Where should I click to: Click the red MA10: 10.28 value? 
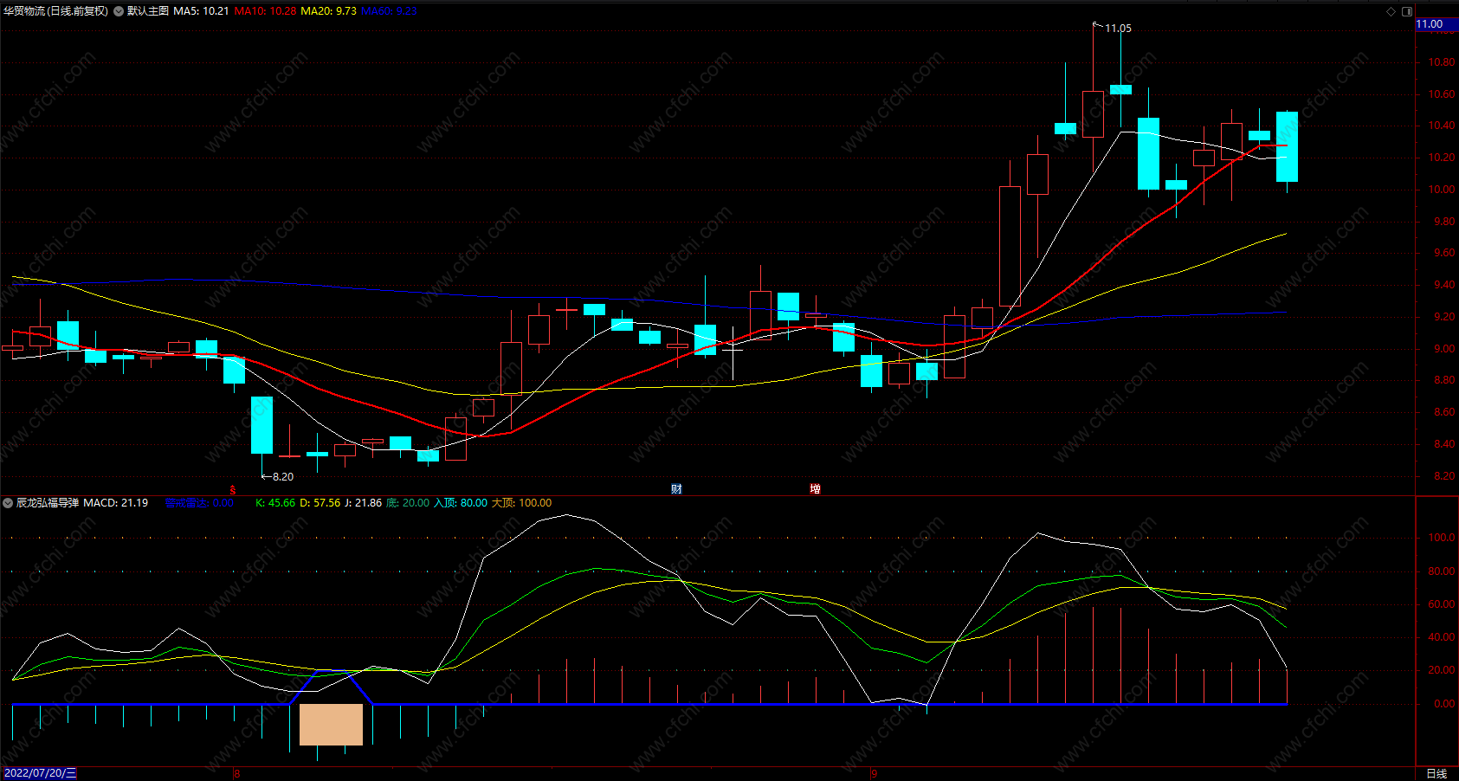click(265, 11)
